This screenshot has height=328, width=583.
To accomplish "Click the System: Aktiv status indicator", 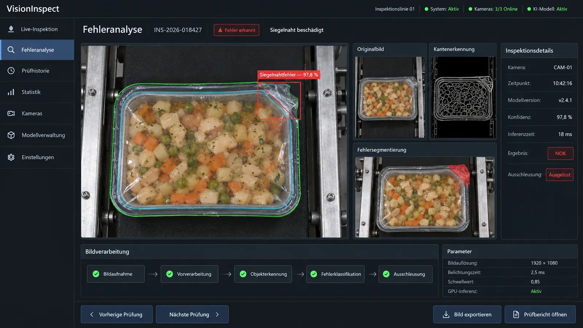I will pyautogui.click(x=442, y=9).
